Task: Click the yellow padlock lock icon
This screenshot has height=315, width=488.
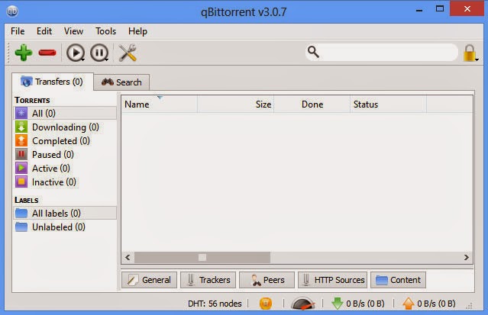Action: tap(470, 53)
